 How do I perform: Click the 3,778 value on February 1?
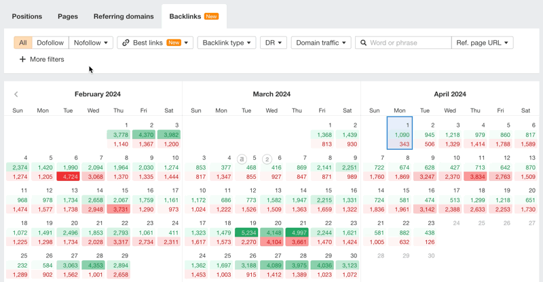point(118,135)
